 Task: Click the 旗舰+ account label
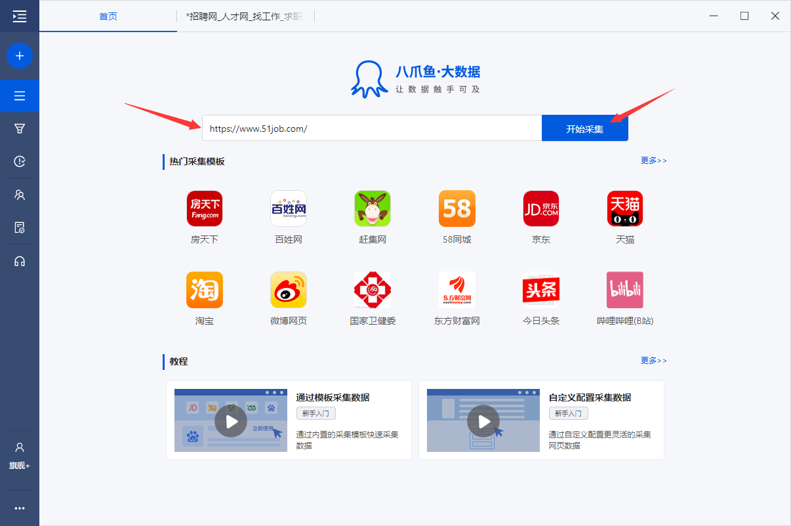point(20,466)
